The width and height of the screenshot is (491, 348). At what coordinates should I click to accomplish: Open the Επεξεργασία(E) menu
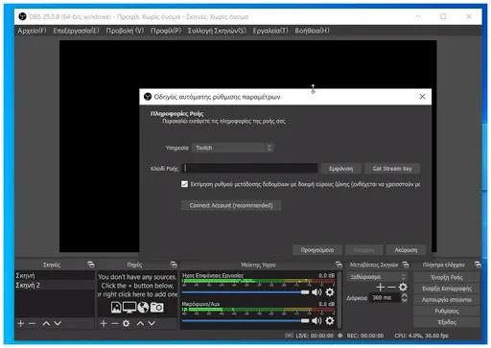tap(76, 31)
